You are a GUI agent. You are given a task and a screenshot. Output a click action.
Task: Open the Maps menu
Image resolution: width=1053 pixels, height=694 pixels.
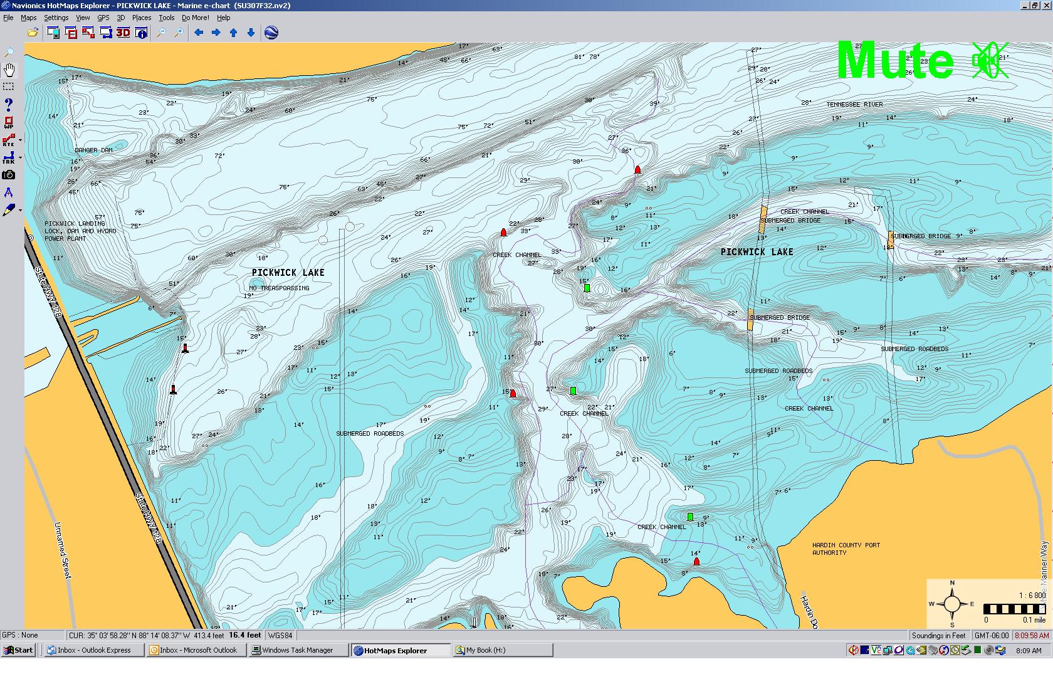coord(29,18)
